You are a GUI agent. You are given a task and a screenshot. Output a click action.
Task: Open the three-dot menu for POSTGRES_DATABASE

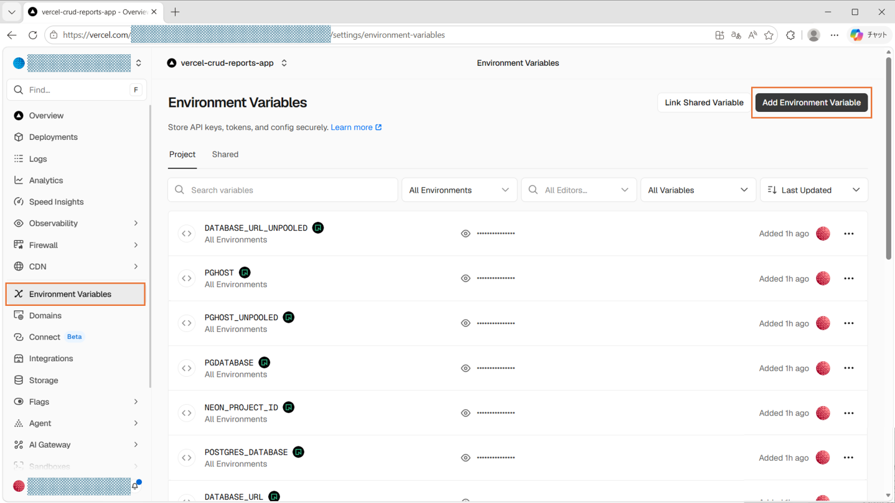[849, 458]
